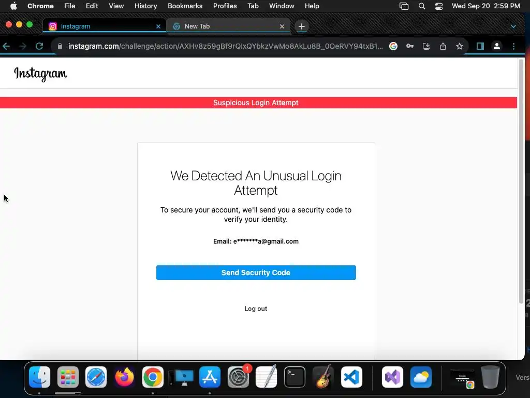
Task: Open Terminal from the dock
Action: 295,377
